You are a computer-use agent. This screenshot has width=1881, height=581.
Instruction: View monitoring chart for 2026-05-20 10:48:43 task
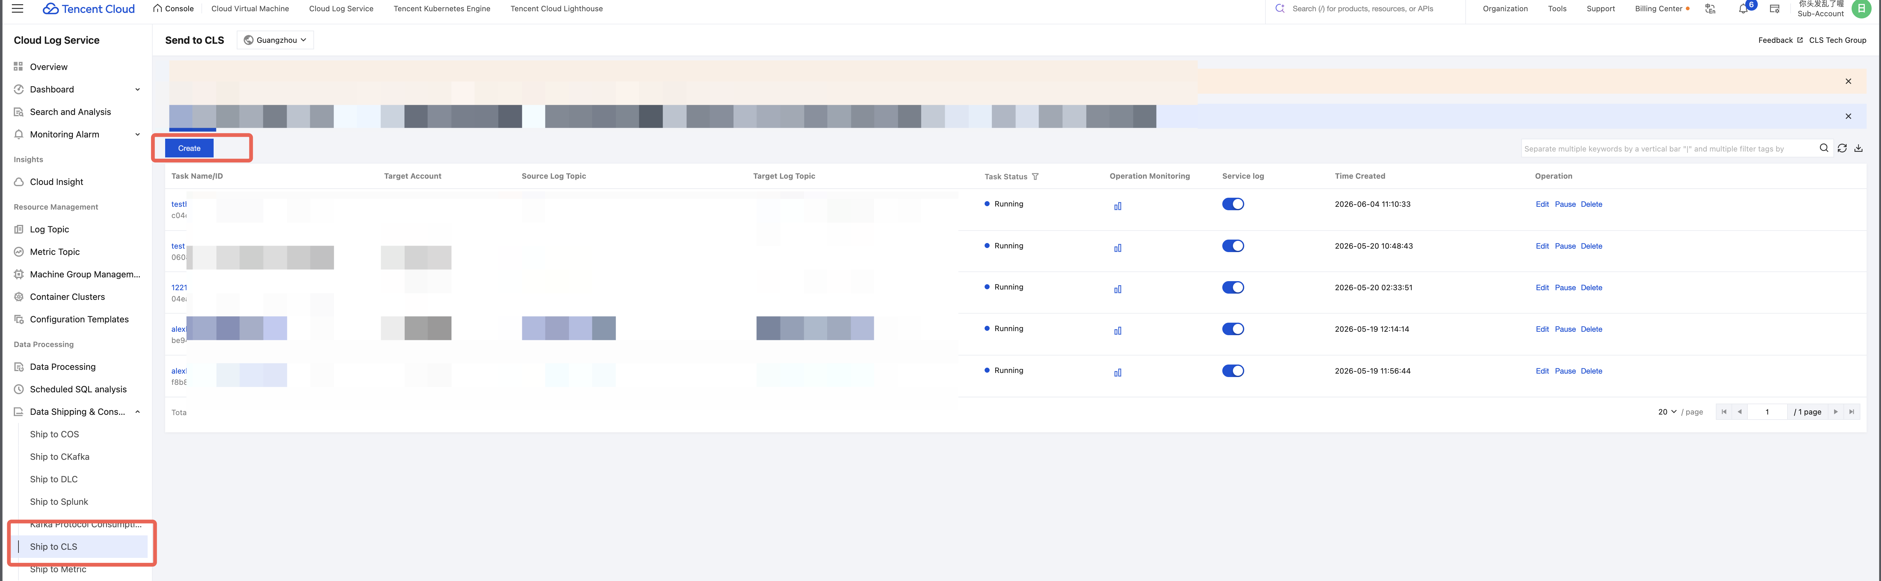pyautogui.click(x=1117, y=248)
